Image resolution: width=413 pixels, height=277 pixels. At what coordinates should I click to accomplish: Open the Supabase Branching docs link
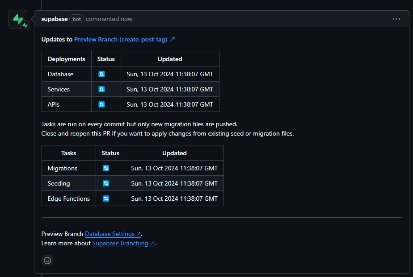point(123,243)
